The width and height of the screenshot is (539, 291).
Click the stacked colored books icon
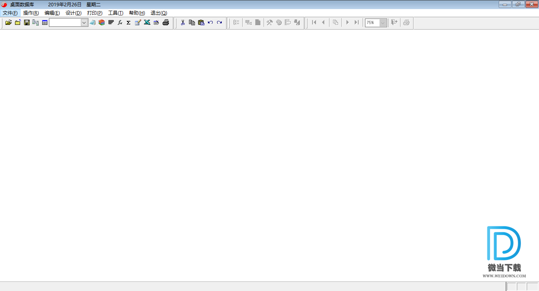[102, 22]
